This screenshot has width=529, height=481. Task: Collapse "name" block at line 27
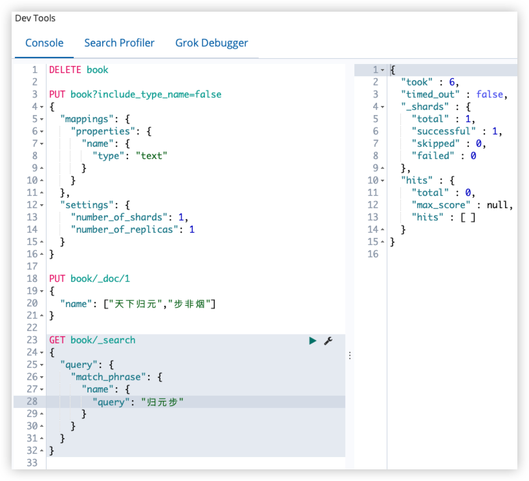[42, 390]
